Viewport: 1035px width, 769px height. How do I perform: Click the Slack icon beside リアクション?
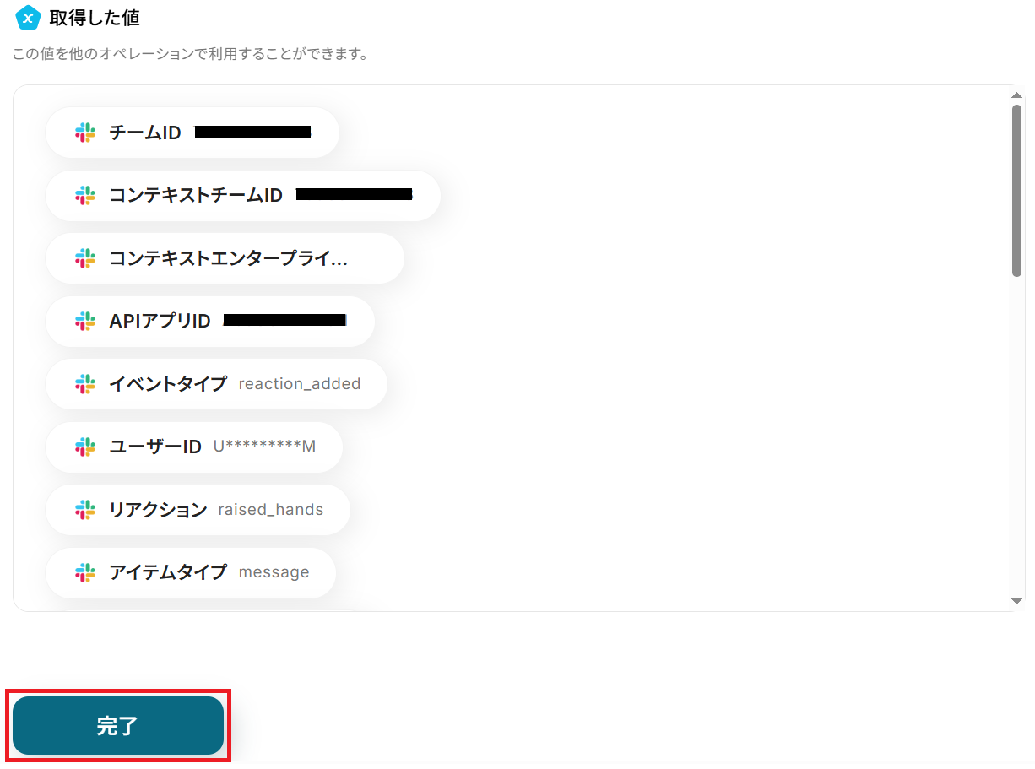click(85, 510)
